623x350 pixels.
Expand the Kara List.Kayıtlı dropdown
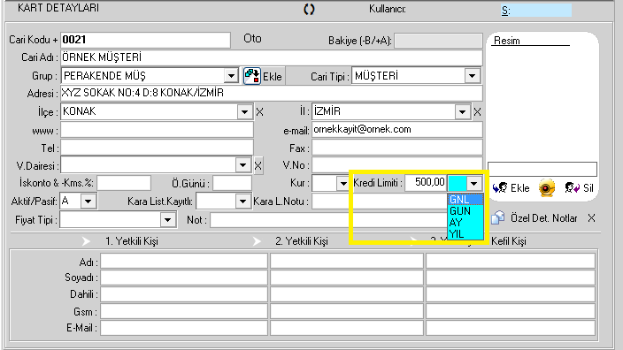pyautogui.click(x=242, y=202)
